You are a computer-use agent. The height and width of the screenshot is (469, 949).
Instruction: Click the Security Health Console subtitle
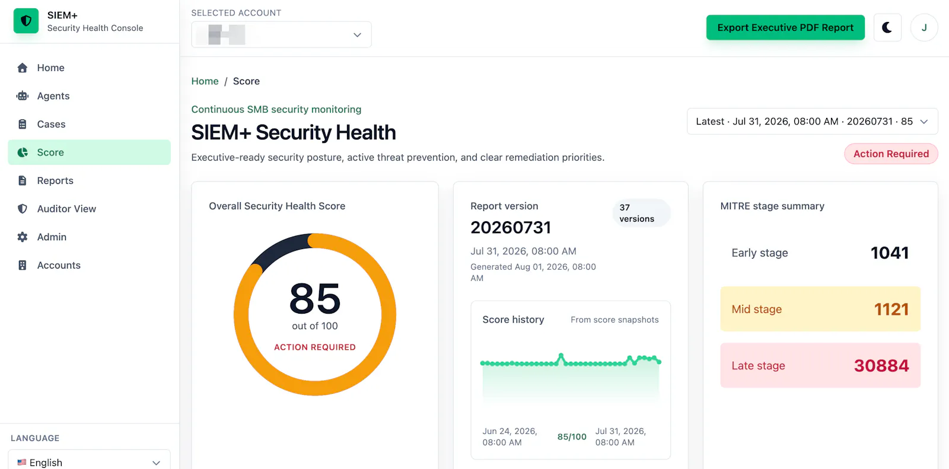95,28
